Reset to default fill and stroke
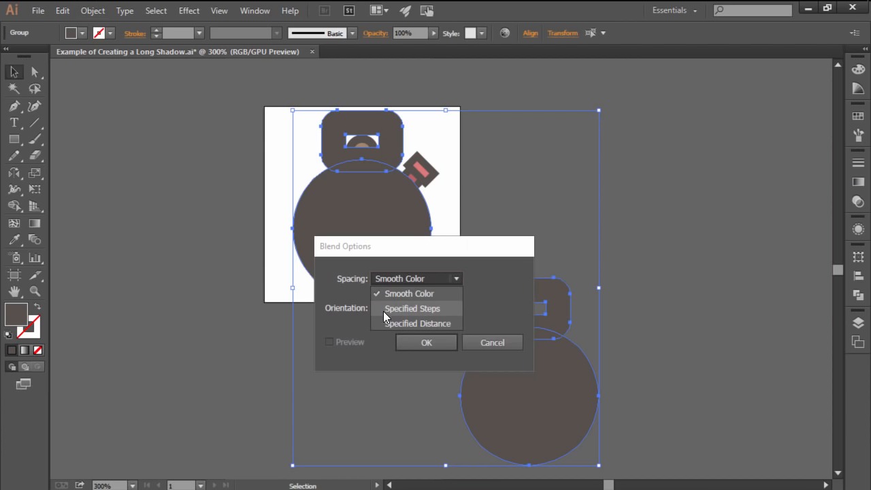871x490 pixels. click(8, 334)
